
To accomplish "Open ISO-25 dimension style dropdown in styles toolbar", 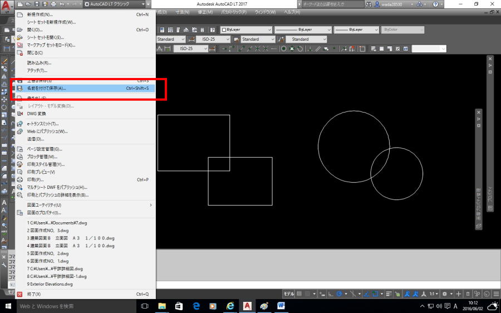I will pos(213,39).
